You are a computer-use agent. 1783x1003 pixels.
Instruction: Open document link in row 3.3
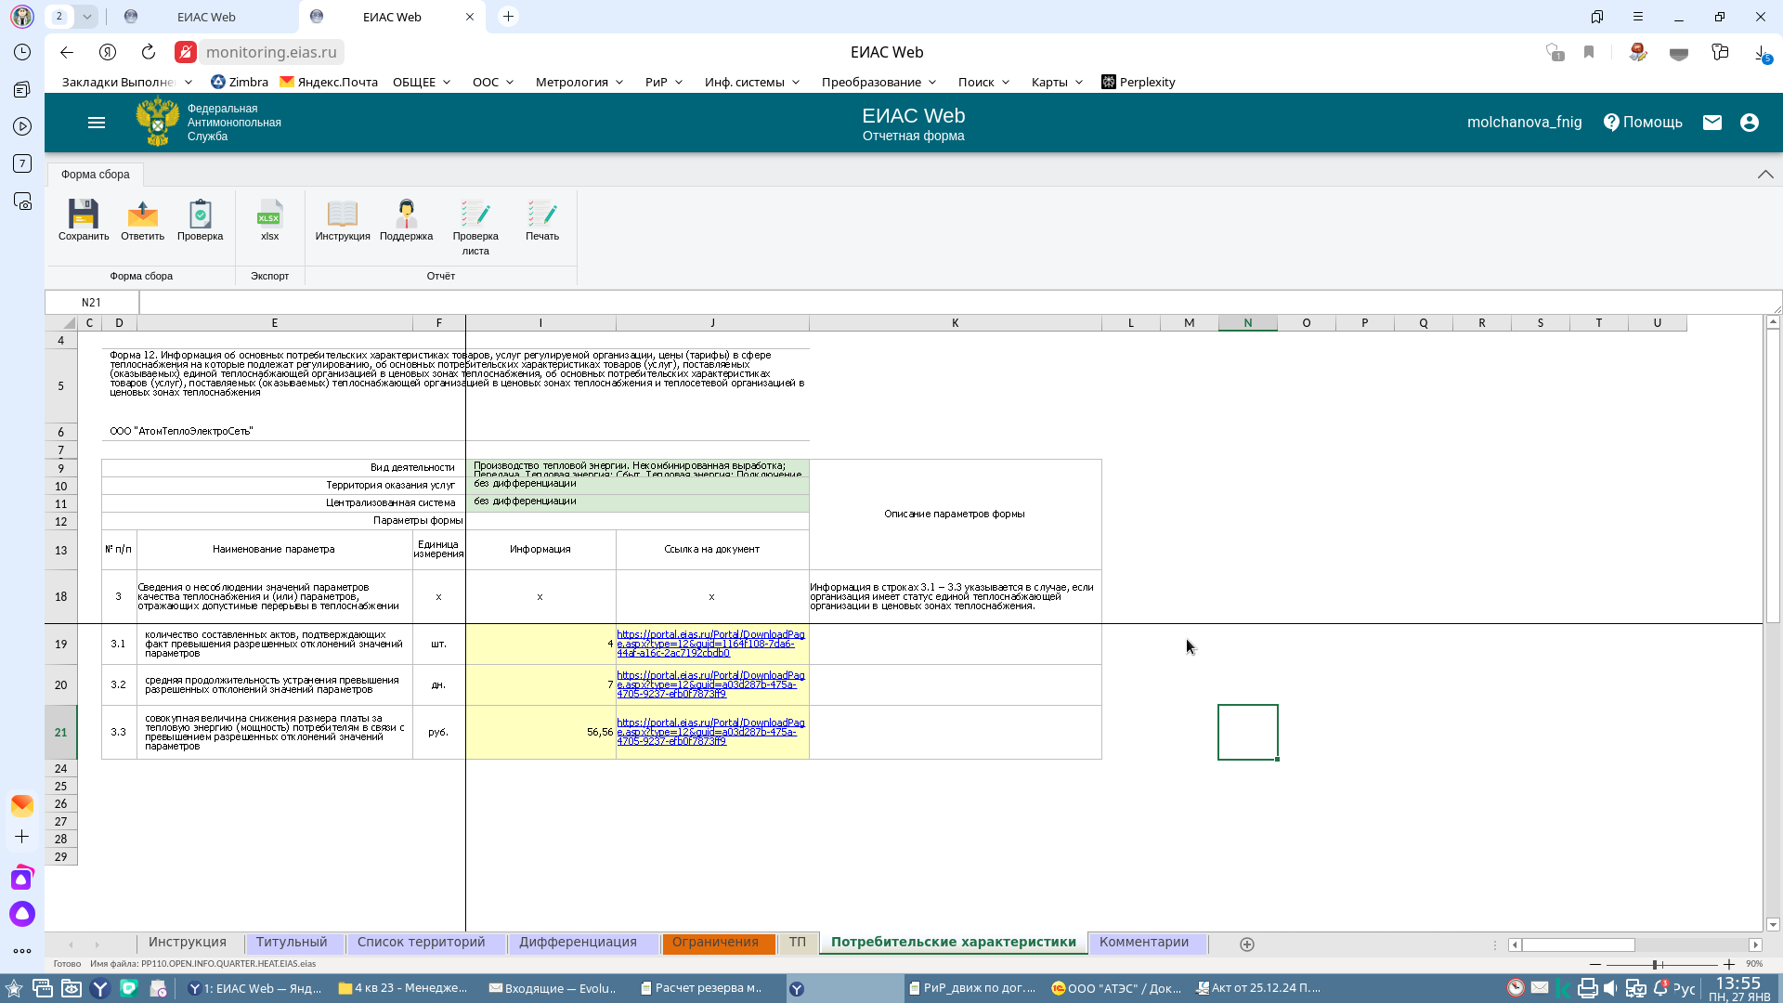(711, 732)
